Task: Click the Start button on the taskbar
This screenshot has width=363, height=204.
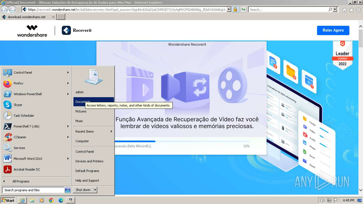Action: [x=8, y=200]
